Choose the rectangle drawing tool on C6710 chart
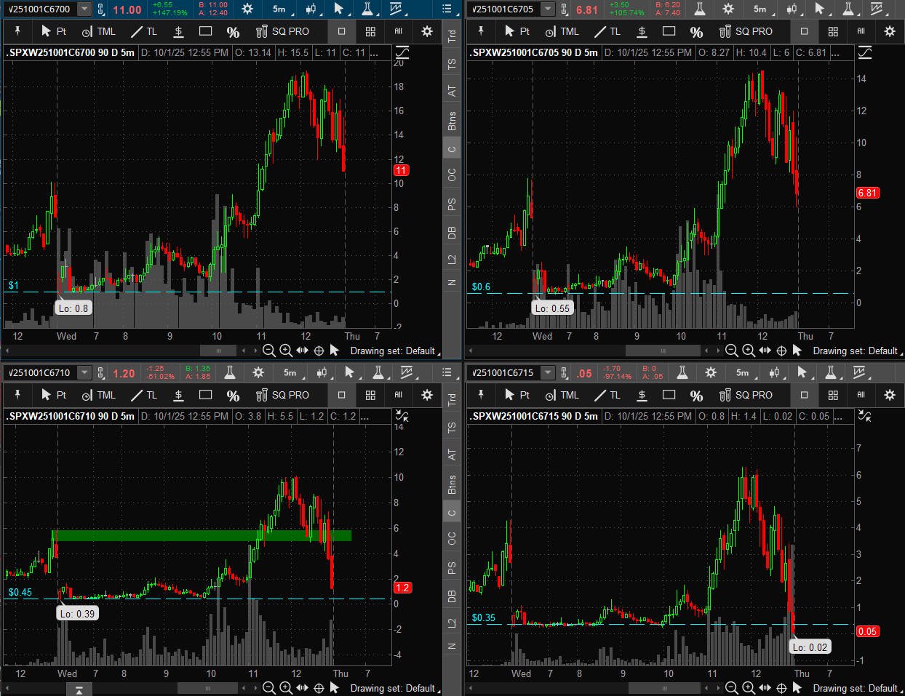The width and height of the screenshot is (905, 696). pyautogui.click(x=206, y=395)
